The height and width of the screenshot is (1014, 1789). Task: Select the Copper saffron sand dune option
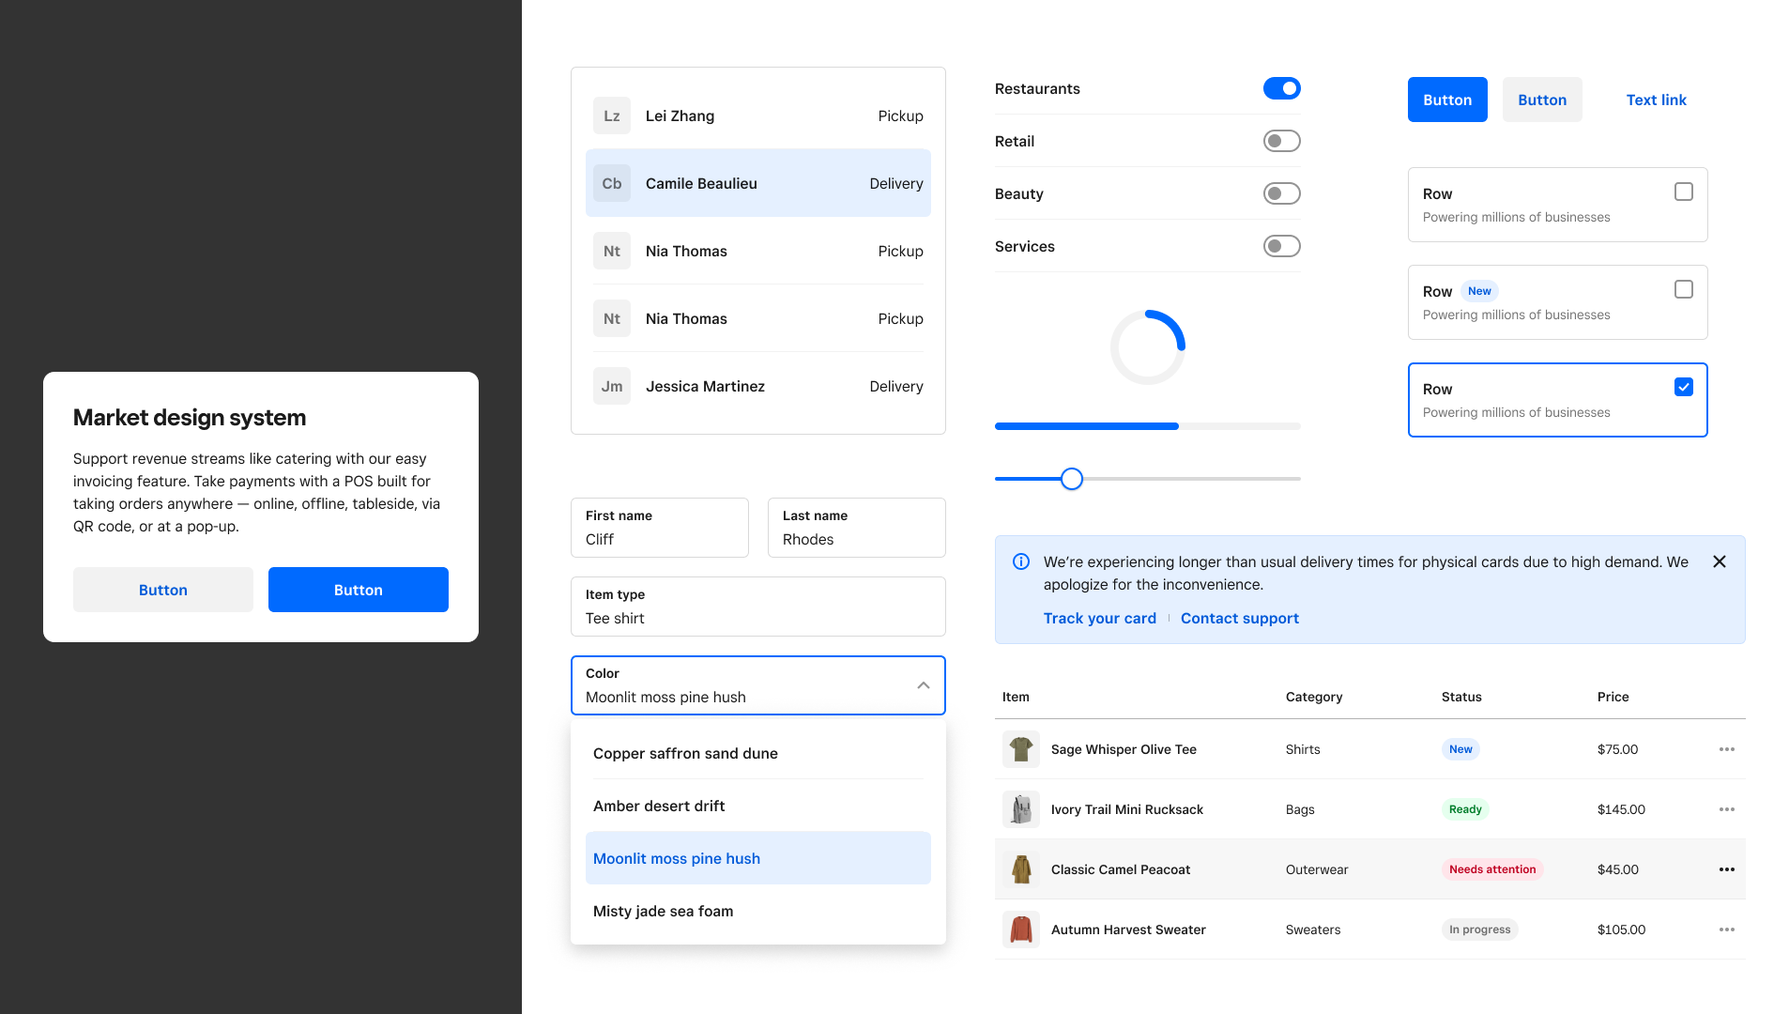tap(685, 753)
